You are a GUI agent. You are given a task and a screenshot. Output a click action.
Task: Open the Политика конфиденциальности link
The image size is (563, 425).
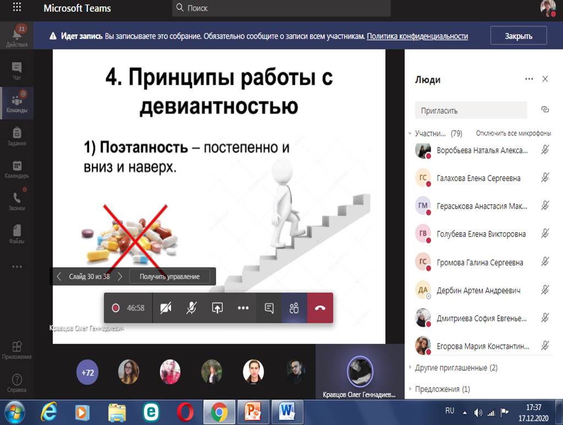[x=417, y=36]
